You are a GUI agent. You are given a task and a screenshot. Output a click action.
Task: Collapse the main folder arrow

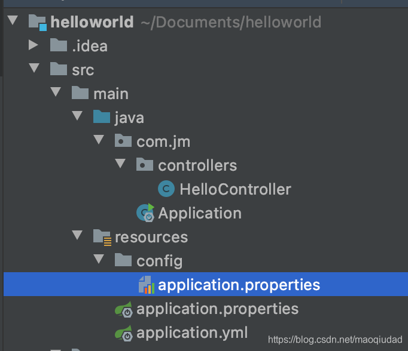56,92
